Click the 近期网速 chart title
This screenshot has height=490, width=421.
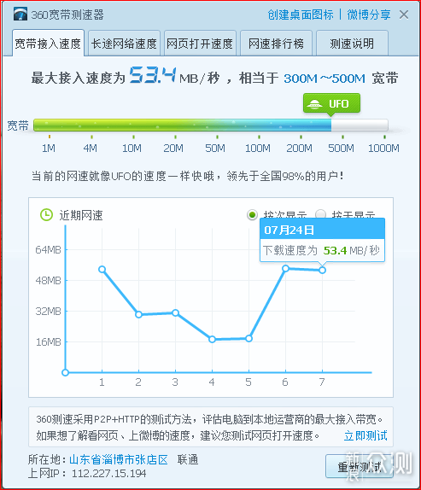pos(81,215)
